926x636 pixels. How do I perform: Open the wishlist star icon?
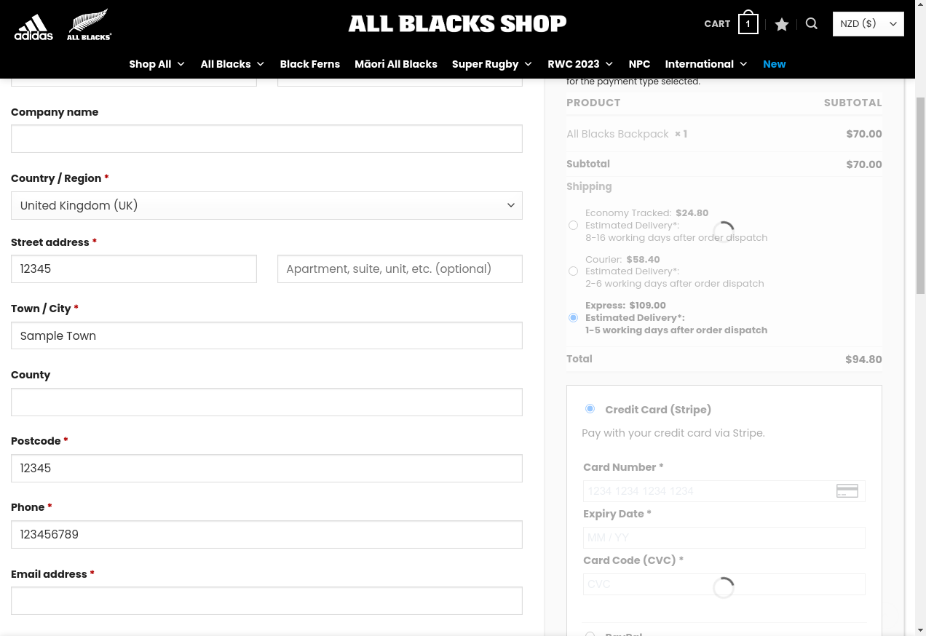[782, 24]
